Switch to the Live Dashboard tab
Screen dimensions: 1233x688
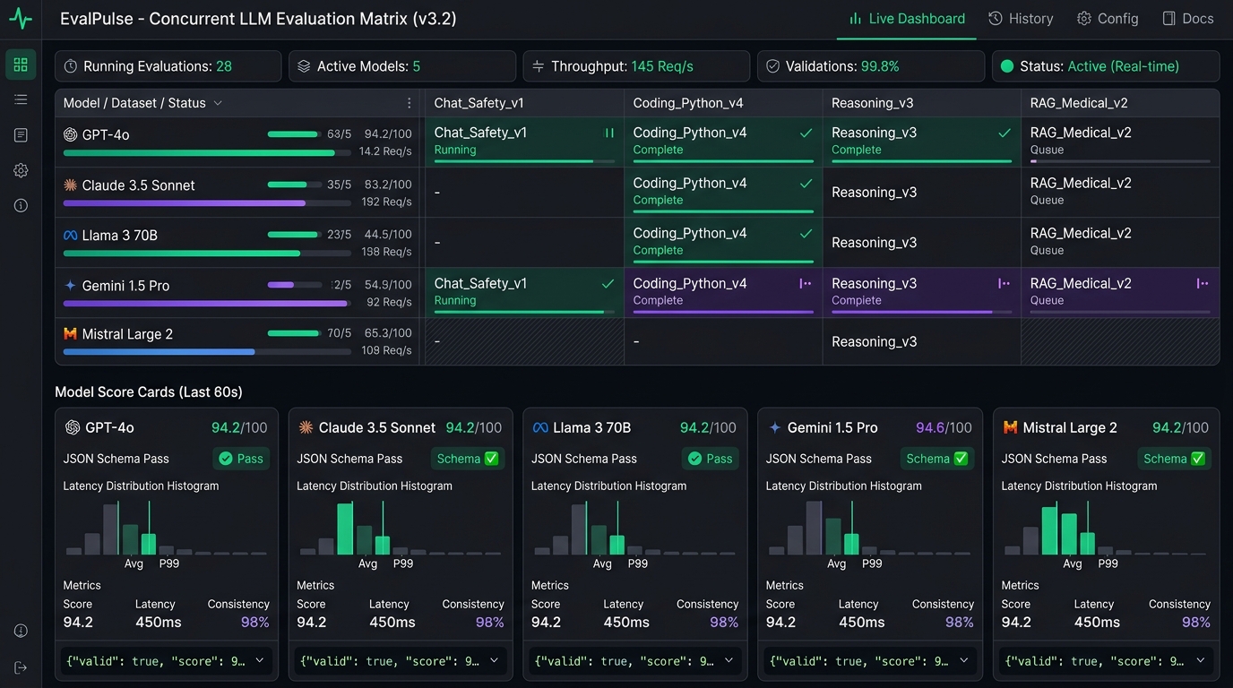[906, 19]
